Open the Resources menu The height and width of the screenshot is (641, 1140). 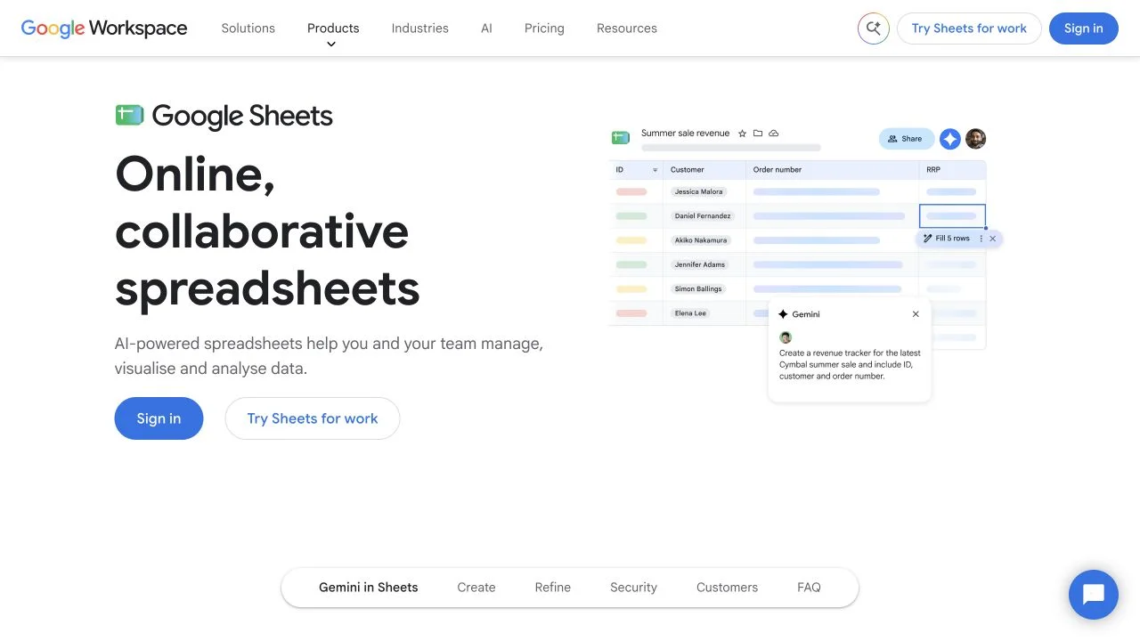[x=627, y=28]
